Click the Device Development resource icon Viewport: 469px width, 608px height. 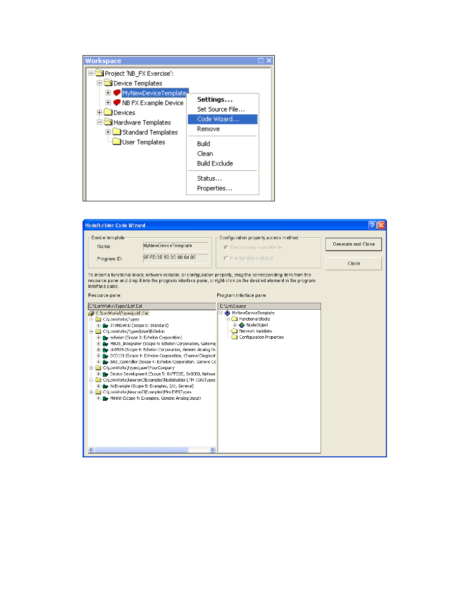(x=105, y=374)
